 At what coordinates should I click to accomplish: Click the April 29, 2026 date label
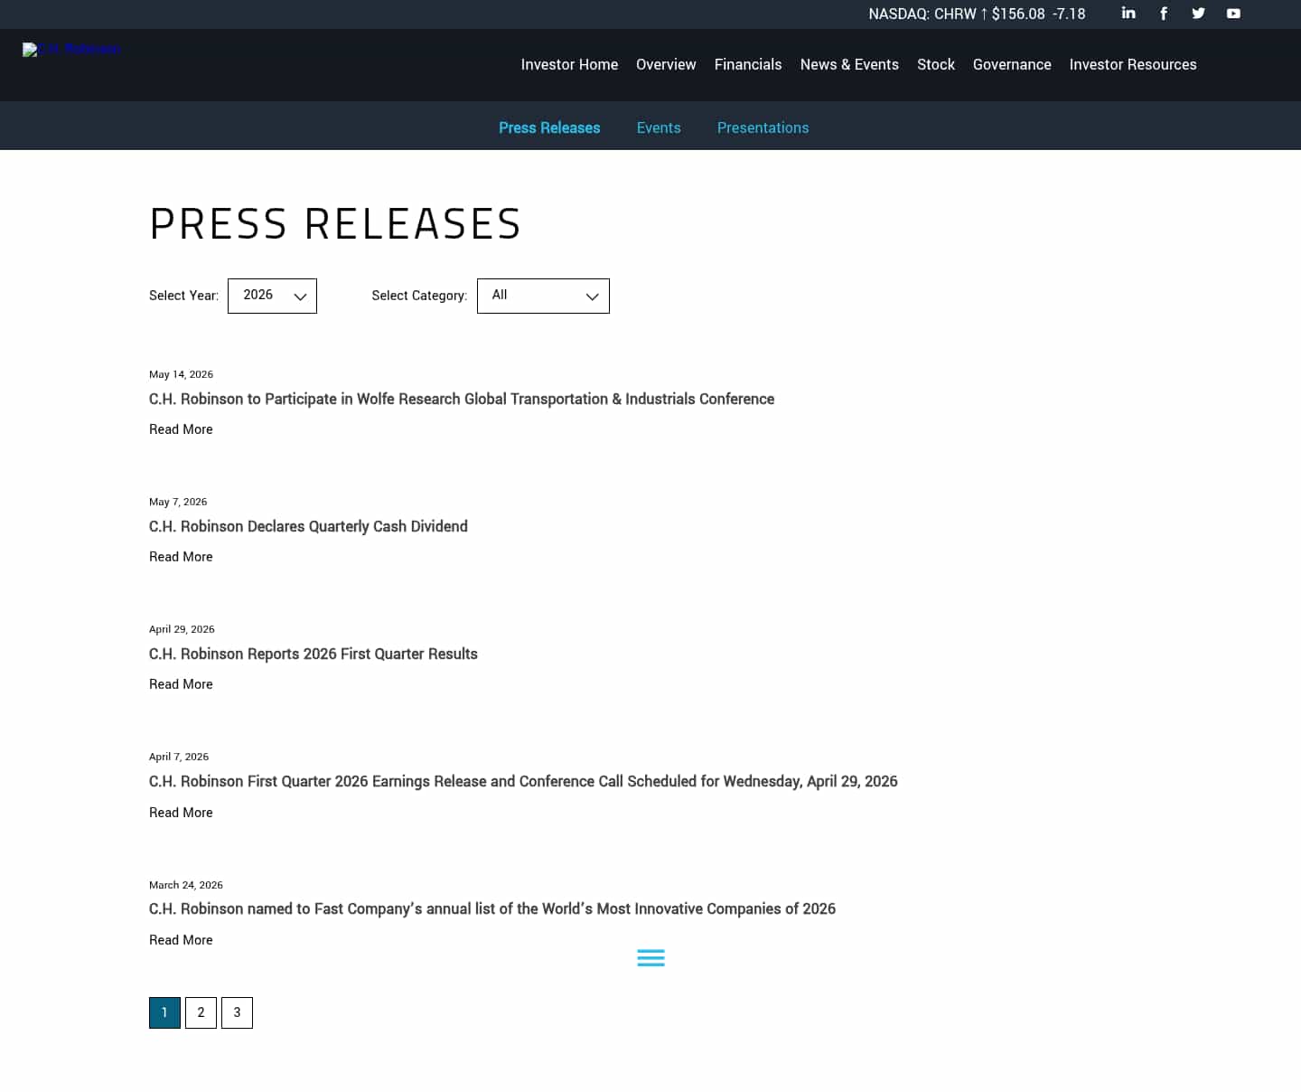(182, 629)
